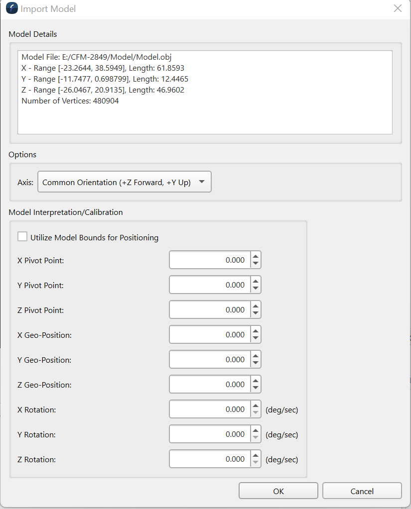411x509 pixels.
Task: Decrement the Y Pivot Point value
Action: point(256,289)
